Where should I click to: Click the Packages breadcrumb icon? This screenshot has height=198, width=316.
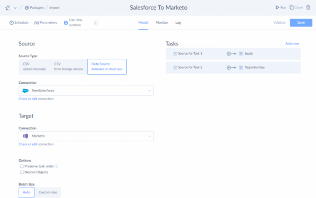point(27,8)
